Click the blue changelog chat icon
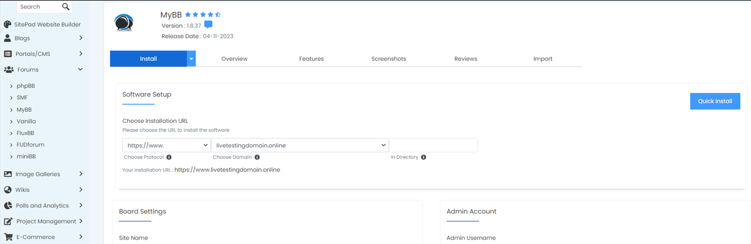The height and width of the screenshot is (244, 751). pyautogui.click(x=208, y=25)
